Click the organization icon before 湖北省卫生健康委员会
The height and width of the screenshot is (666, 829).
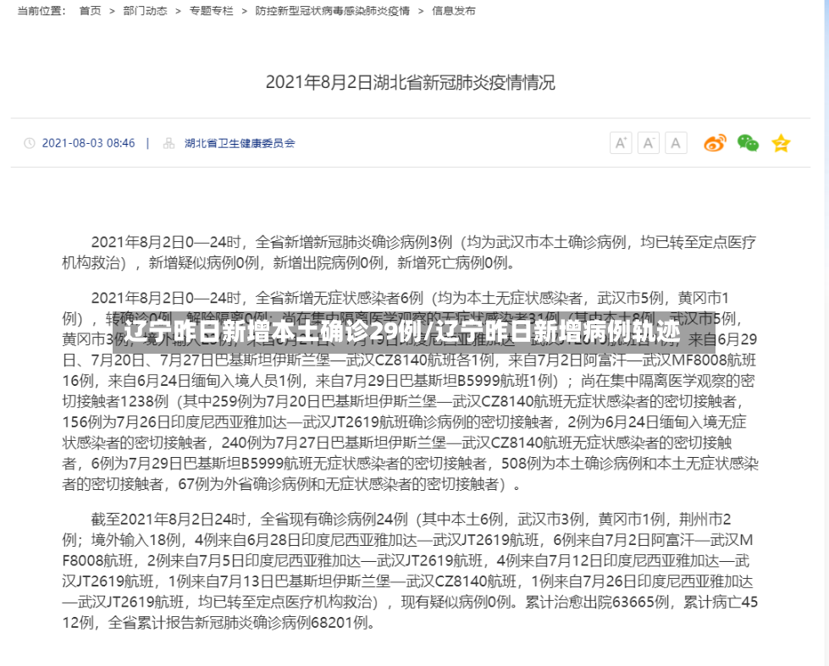point(169,143)
